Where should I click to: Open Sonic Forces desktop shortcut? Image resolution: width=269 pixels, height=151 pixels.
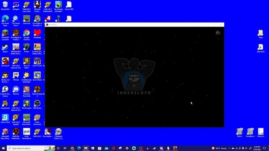(x=37, y=62)
